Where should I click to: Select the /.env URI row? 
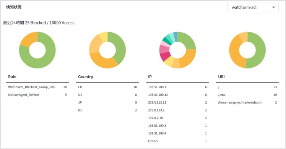247,95
